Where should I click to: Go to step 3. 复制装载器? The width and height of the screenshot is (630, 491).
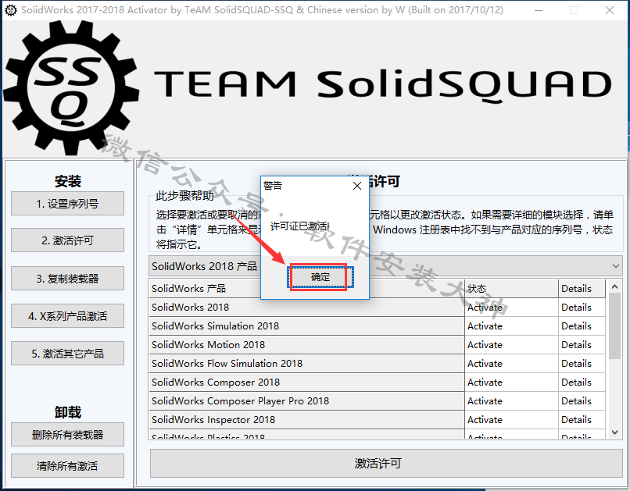pos(67,279)
